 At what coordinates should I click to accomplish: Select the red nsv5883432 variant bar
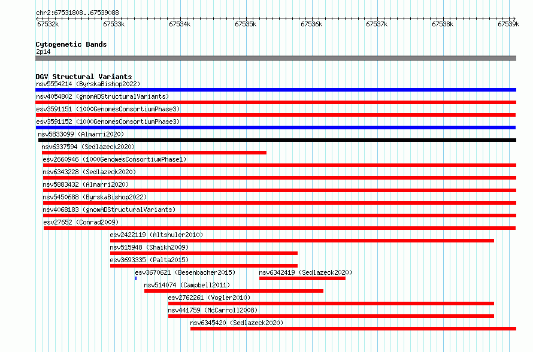tap(280, 190)
